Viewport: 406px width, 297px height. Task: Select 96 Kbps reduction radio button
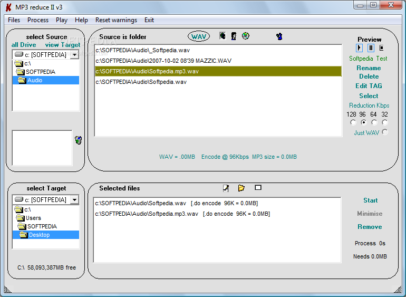coord(363,122)
